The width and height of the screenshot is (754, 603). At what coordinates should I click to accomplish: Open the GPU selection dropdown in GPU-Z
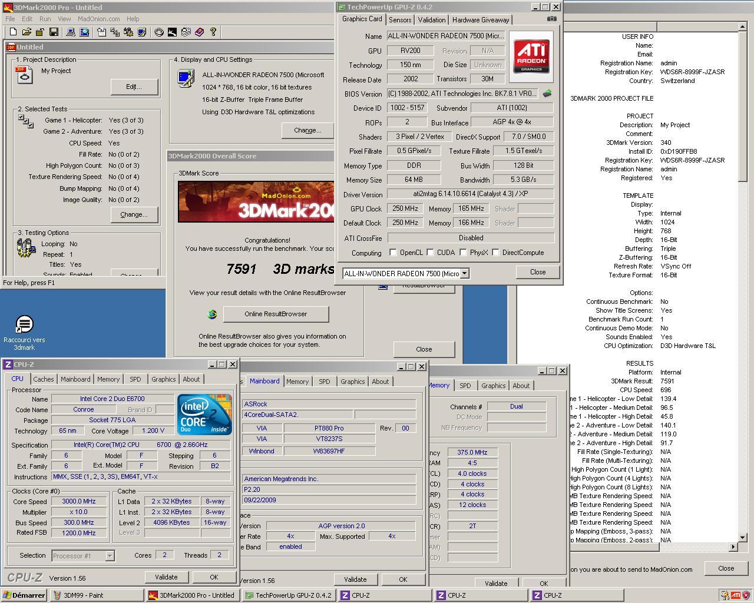click(465, 273)
